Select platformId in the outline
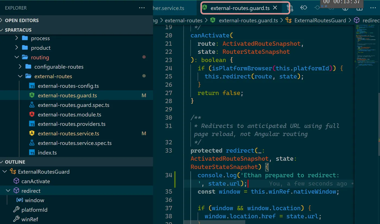The width and height of the screenshot is (380, 224). (34, 209)
